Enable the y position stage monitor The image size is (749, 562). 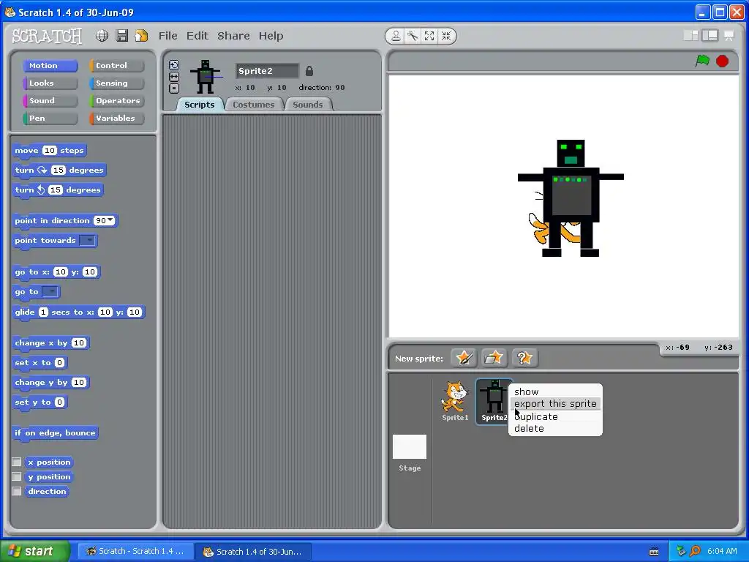point(17,476)
